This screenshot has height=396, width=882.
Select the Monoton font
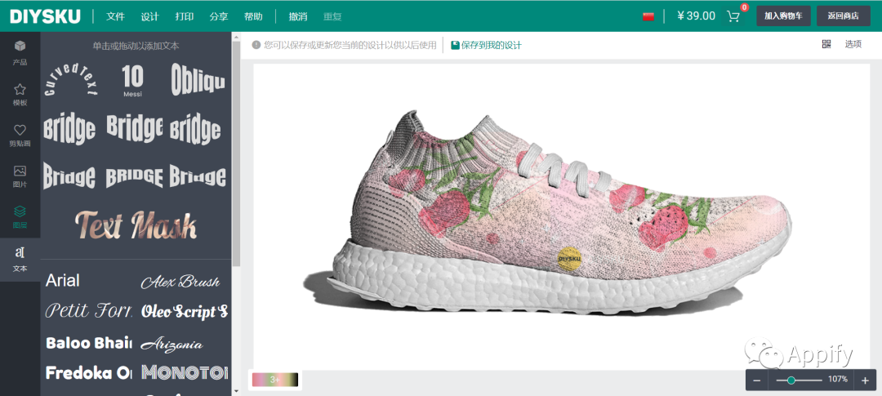tap(185, 372)
